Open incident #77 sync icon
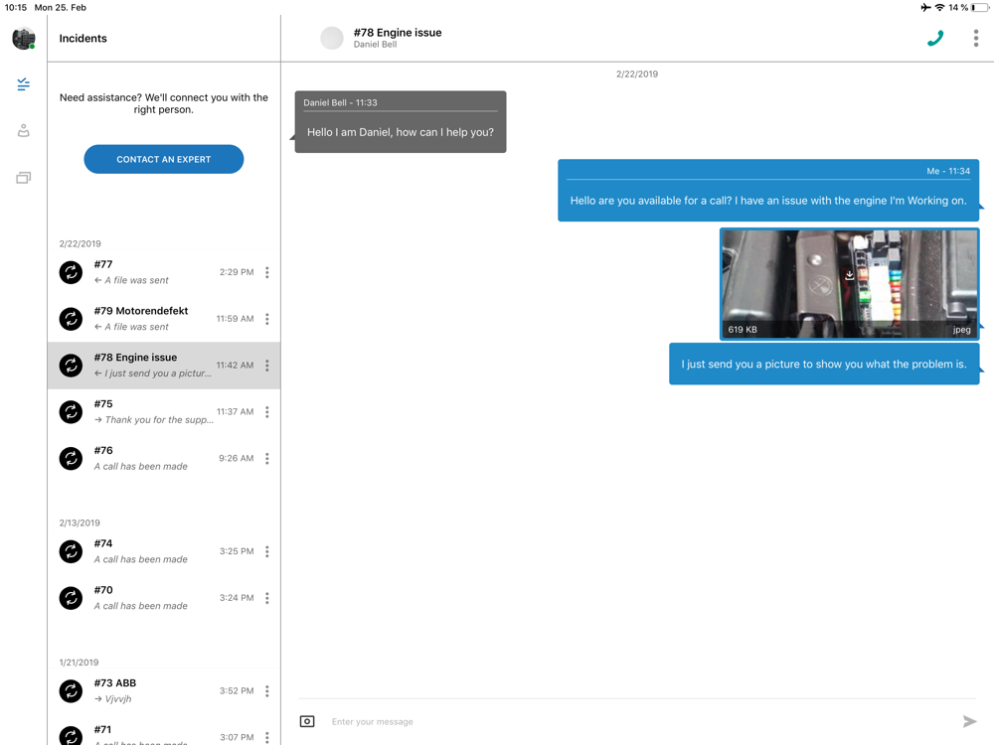This screenshot has height=745, width=994. tap(71, 272)
